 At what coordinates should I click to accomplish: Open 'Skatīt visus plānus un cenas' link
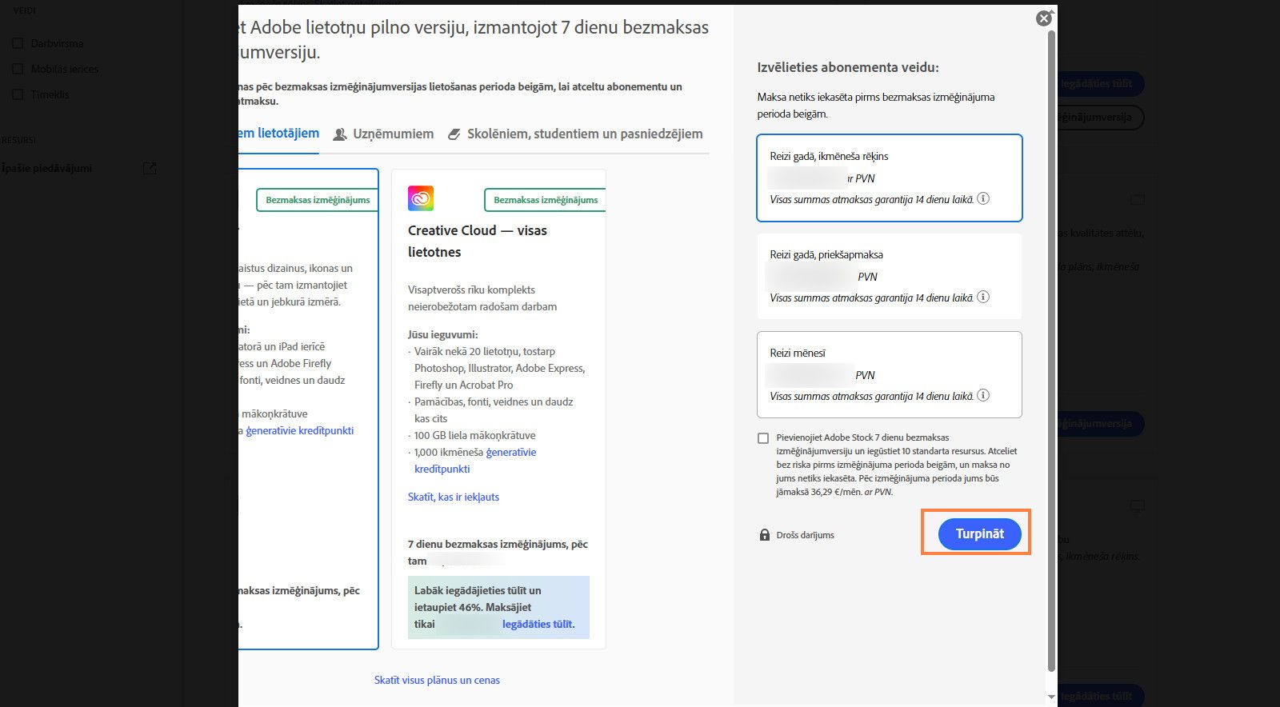(437, 680)
